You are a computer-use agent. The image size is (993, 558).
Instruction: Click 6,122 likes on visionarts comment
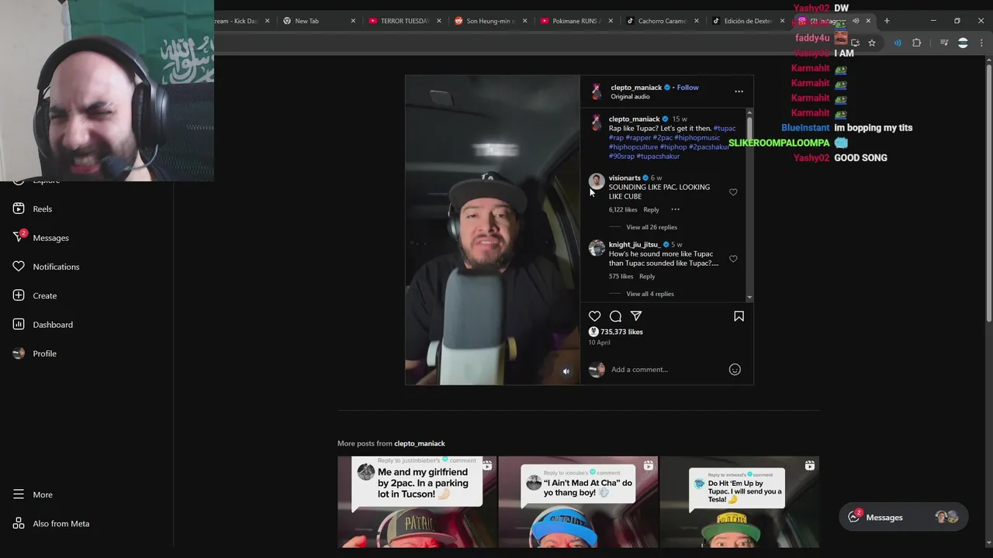pyautogui.click(x=623, y=209)
